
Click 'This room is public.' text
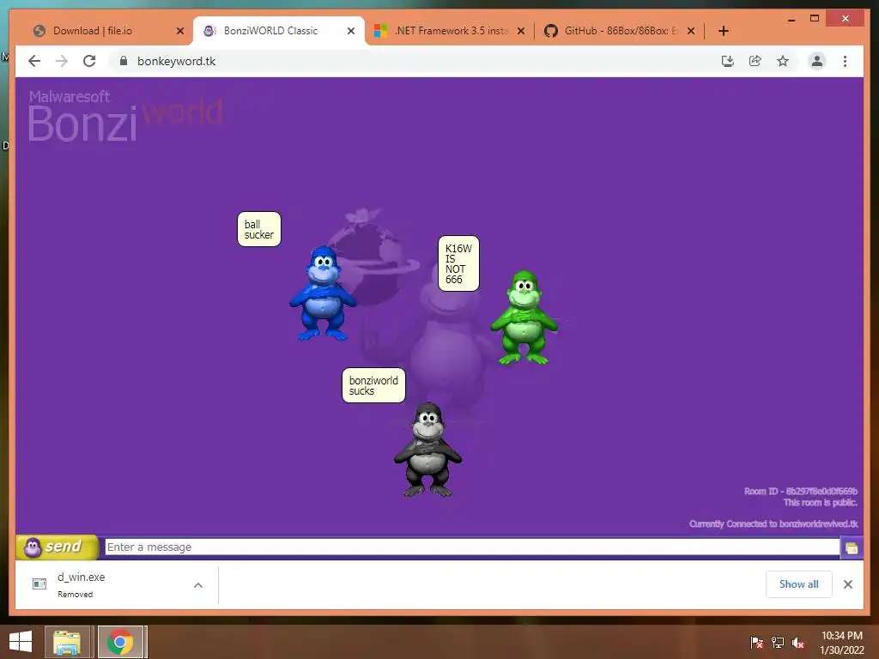[x=820, y=503]
